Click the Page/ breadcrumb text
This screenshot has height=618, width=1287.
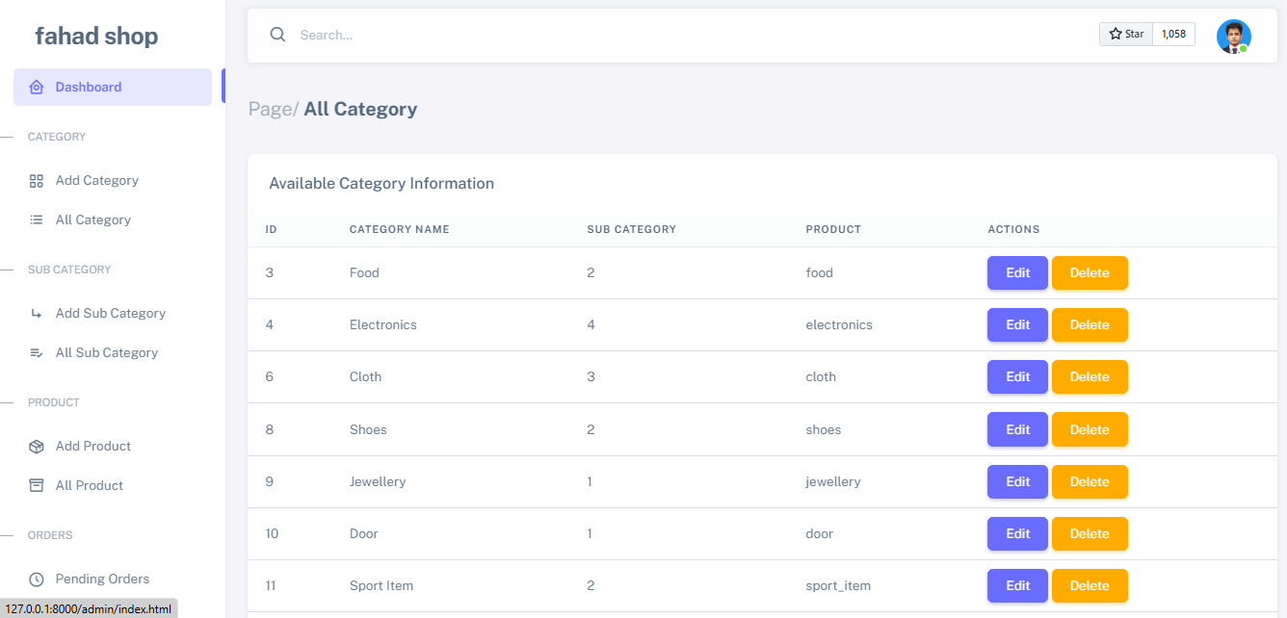(x=274, y=109)
